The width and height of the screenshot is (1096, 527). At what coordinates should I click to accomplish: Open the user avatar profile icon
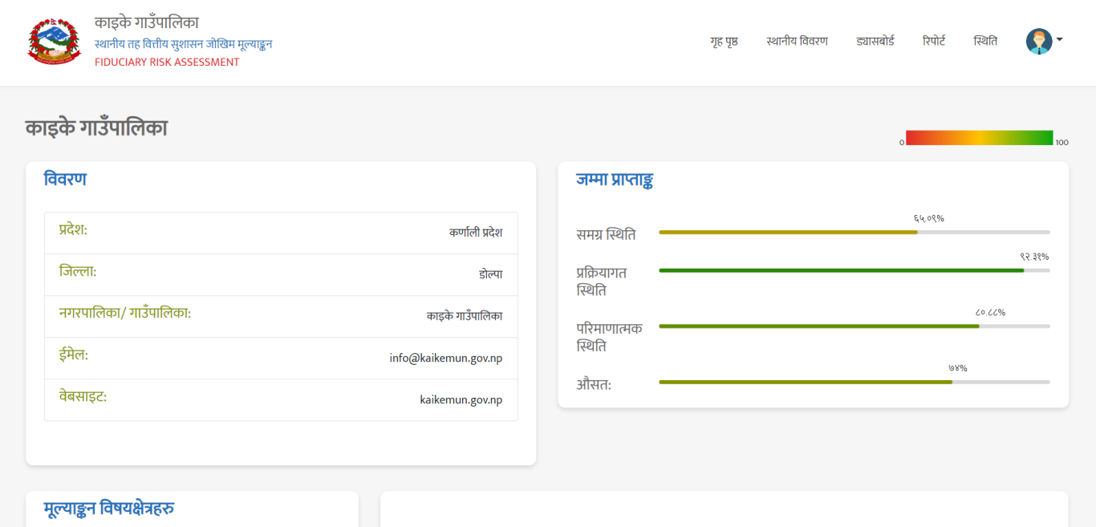coord(1039,41)
